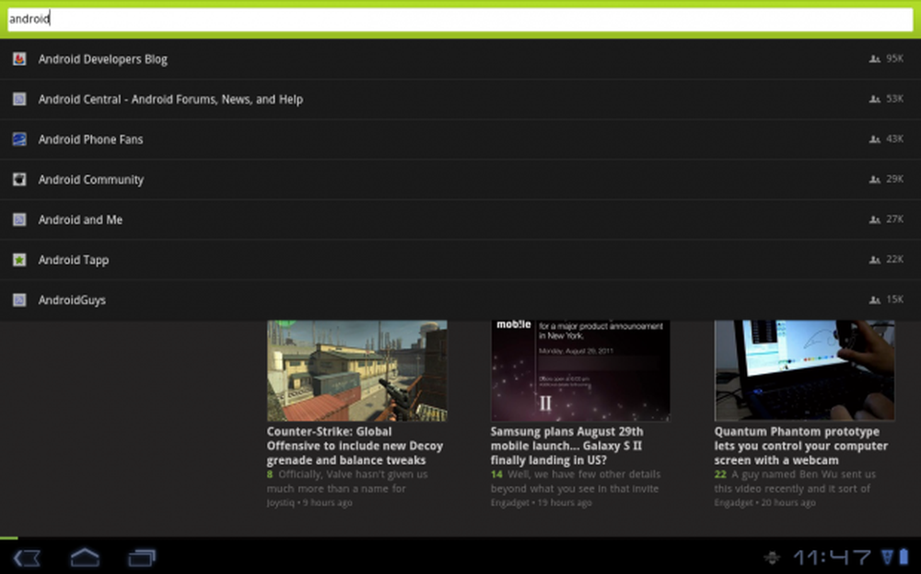Click the Android and Me favicon
This screenshot has height=574, width=921.
(x=19, y=220)
